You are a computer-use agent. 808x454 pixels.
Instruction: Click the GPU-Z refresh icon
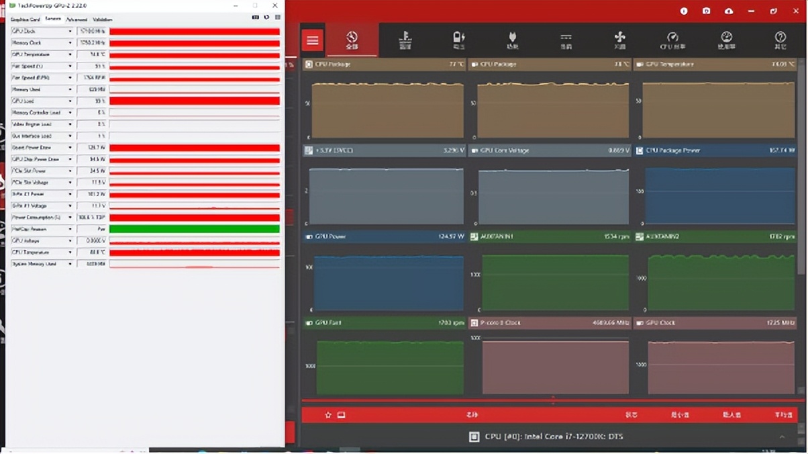[x=266, y=17]
